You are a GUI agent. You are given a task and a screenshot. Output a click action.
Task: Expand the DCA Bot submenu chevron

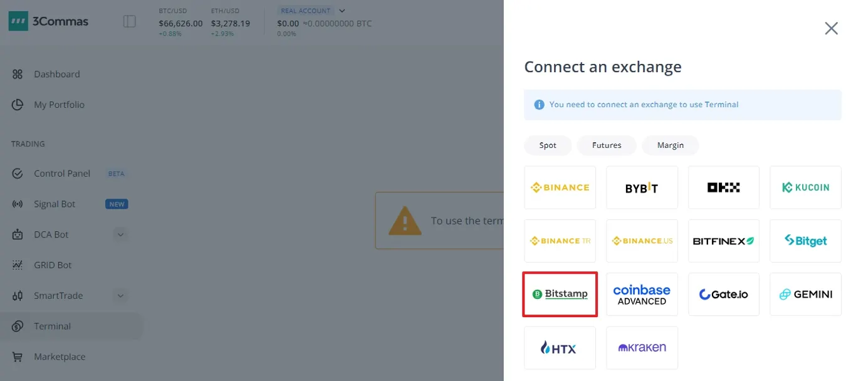tap(121, 235)
